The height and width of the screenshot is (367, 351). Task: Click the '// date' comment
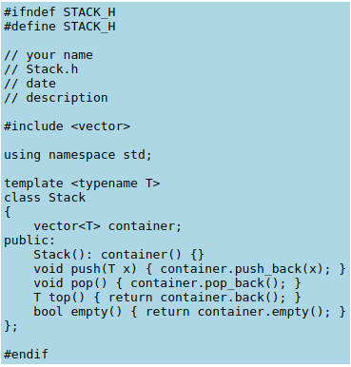click(29, 84)
